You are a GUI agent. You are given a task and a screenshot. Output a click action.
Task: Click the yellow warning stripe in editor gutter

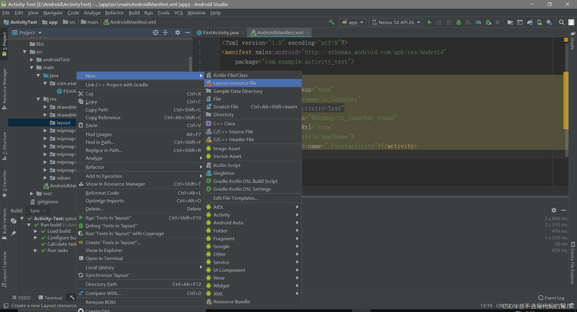coord(566,100)
